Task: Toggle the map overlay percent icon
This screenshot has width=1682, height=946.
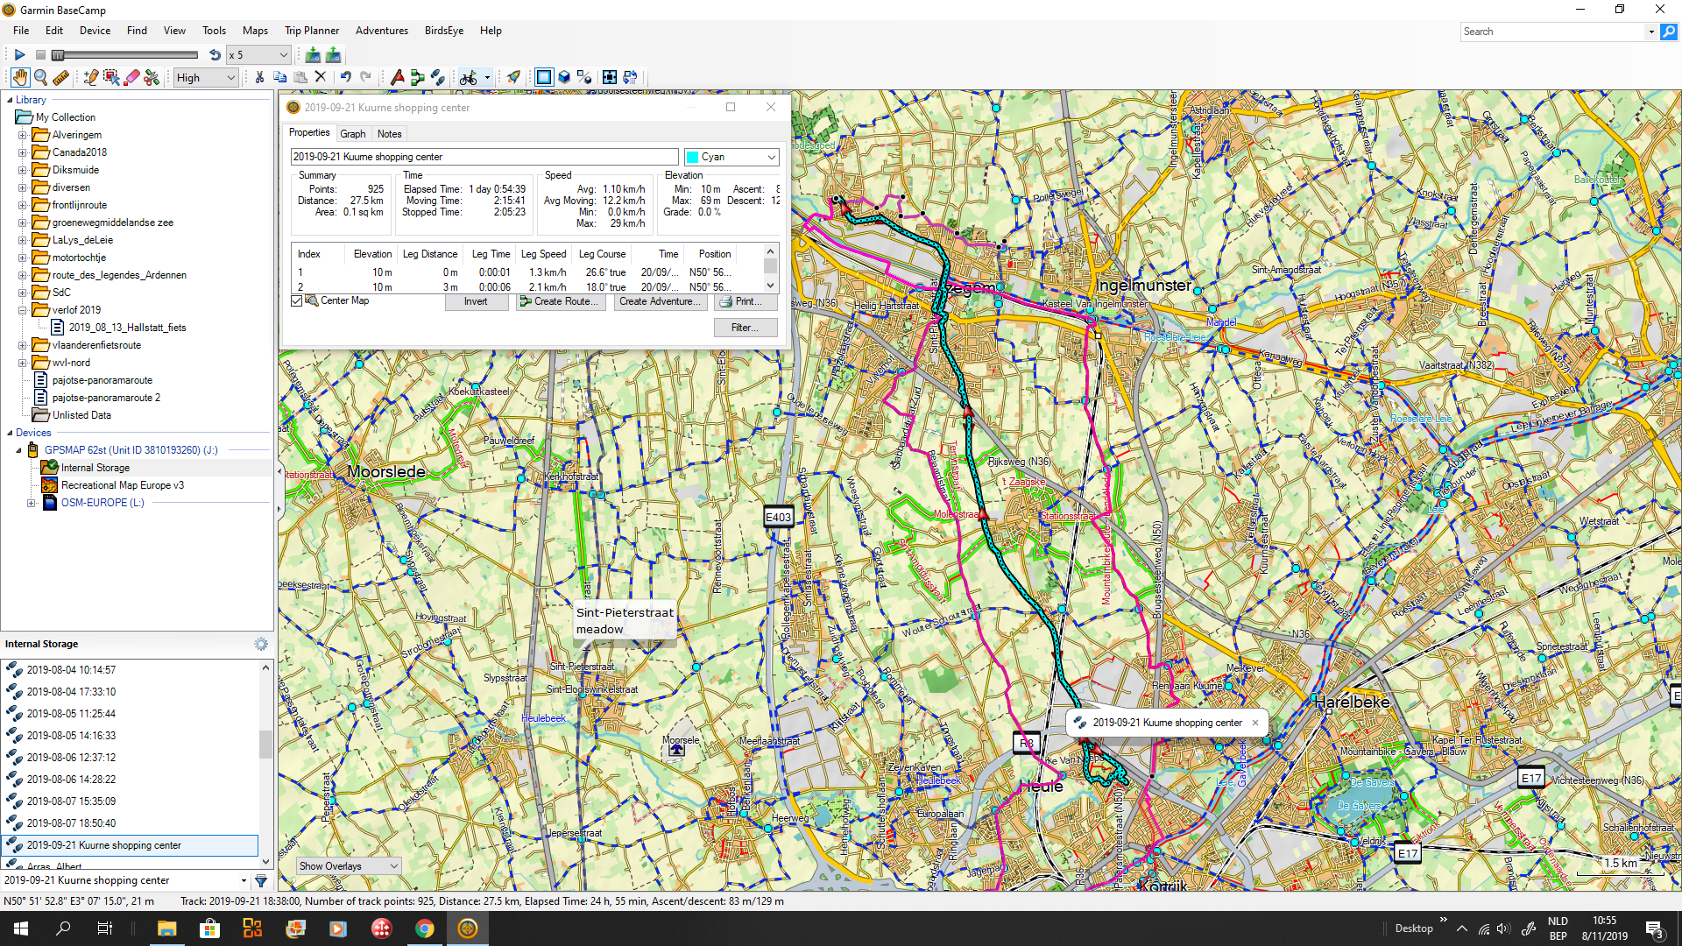Action: coord(585,77)
